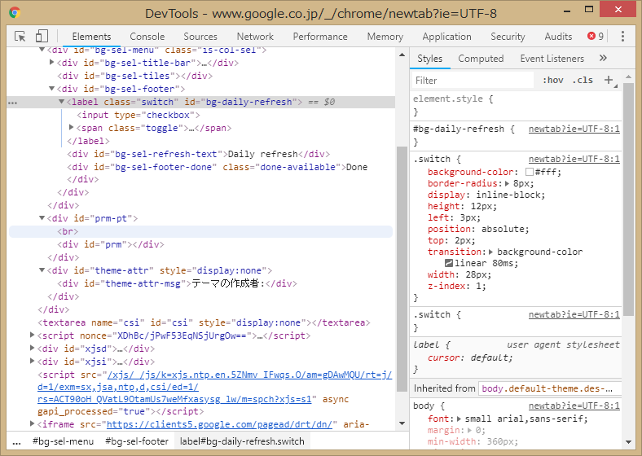
Task: Expand the border-radius shorthand property
Action: (x=508, y=183)
